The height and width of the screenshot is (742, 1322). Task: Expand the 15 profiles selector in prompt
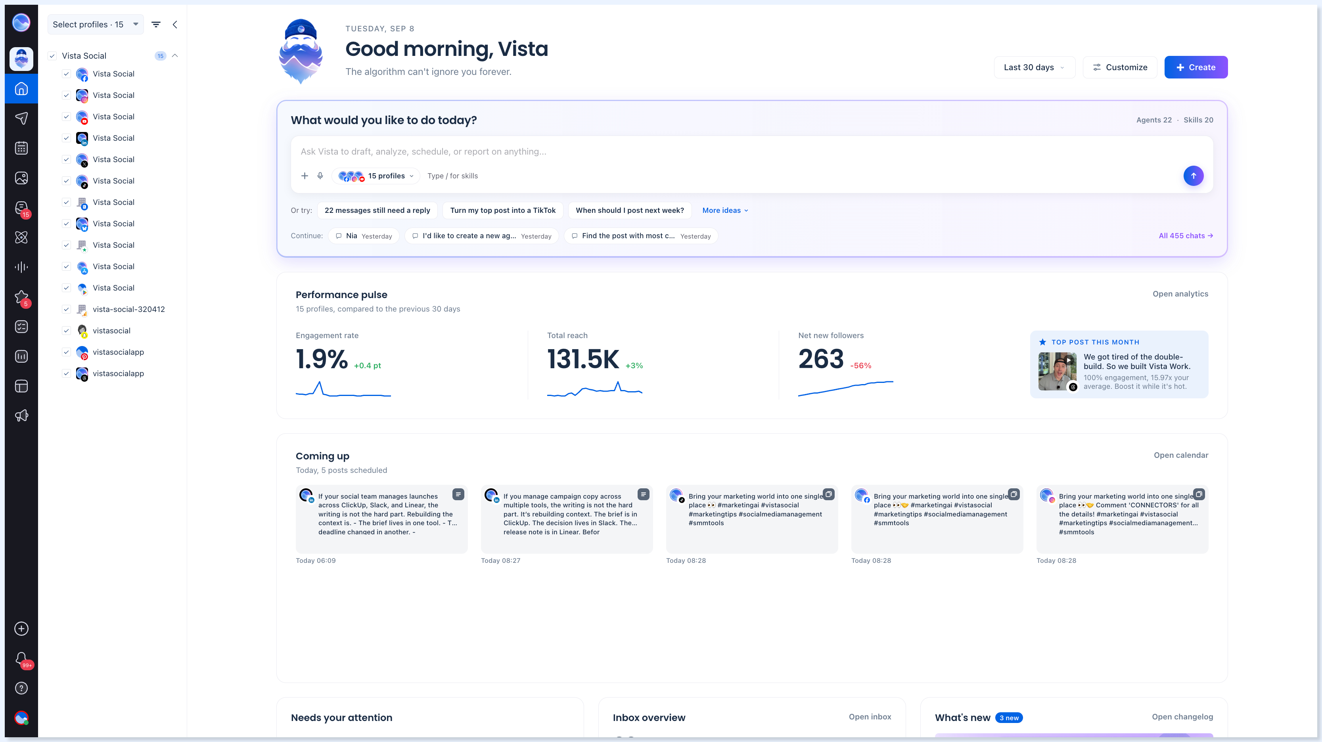(376, 176)
